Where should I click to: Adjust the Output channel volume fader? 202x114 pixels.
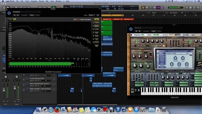tap(15, 88)
